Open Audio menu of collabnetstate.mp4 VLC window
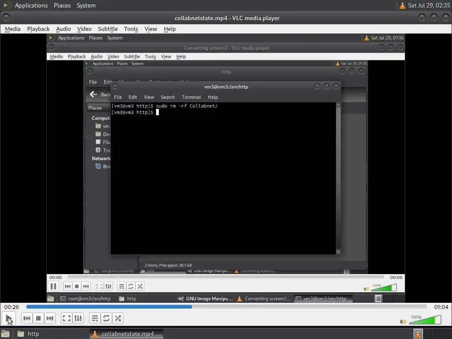Viewport: 452px width, 339px height. click(x=64, y=29)
